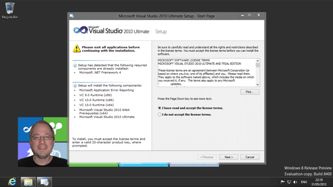Screen dimensions: 333x187
Task: Close the setup window
Action: (259, 15)
